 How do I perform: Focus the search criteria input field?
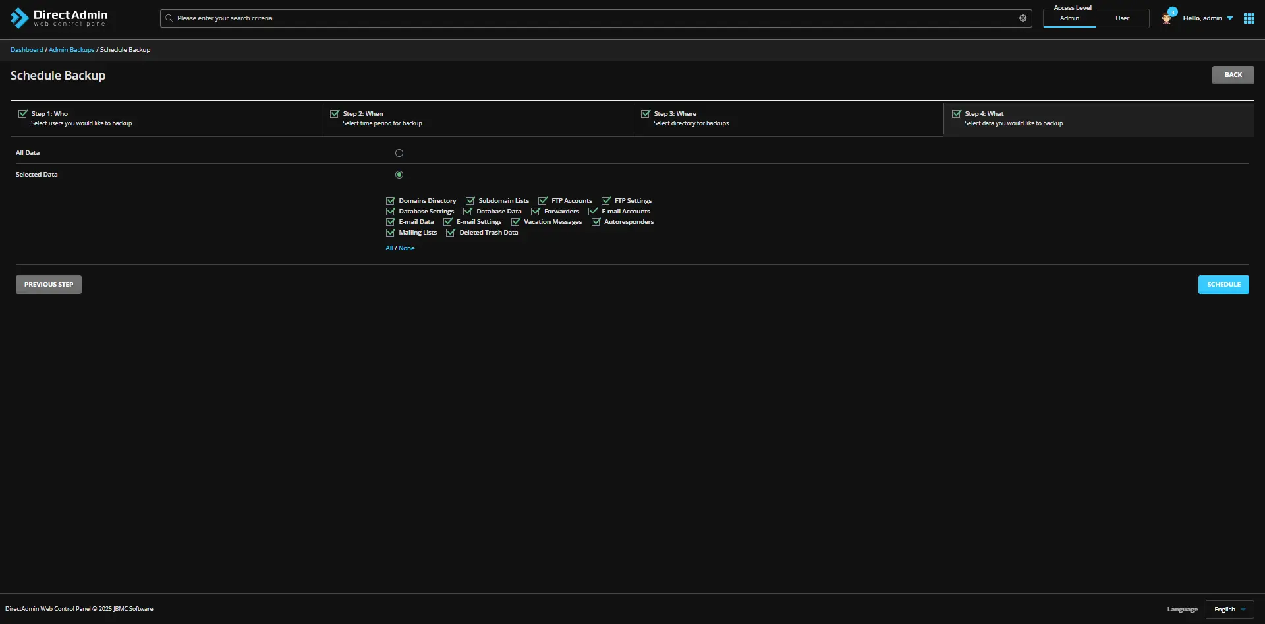coord(593,18)
